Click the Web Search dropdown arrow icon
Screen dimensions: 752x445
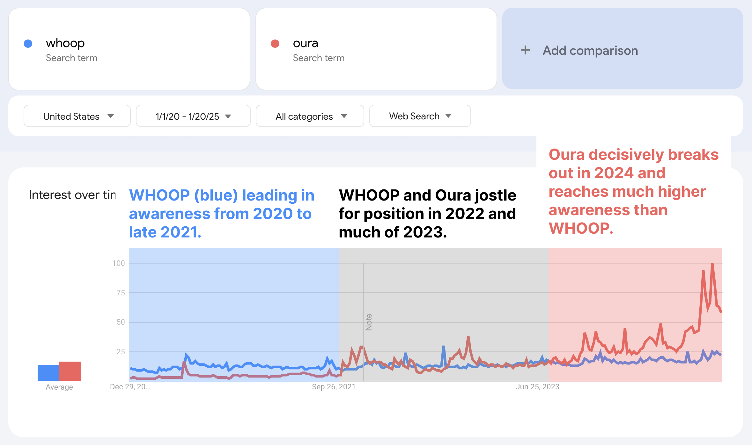[448, 116]
